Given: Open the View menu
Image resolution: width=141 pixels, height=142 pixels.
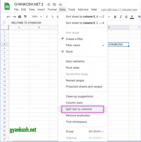Looking at the screenshot, I should coord(32,10).
